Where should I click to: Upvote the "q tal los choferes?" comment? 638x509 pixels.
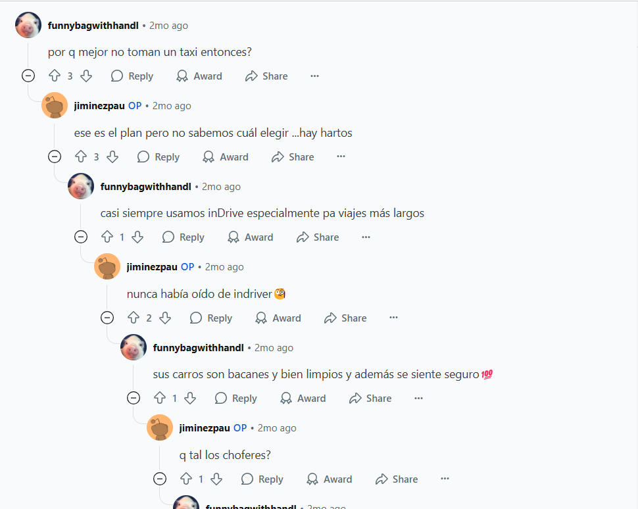[x=186, y=479]
